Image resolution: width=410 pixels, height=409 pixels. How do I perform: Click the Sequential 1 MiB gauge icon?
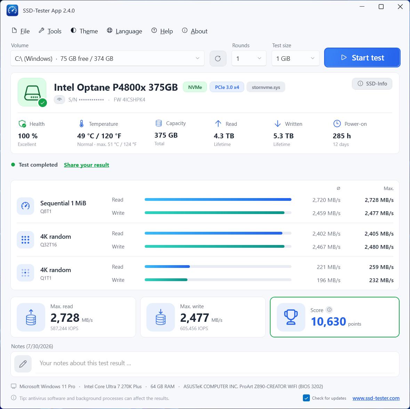25,206
